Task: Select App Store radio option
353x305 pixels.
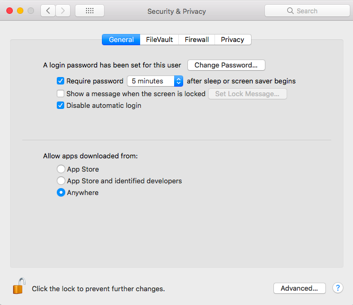Action: [x=61, y=169]
